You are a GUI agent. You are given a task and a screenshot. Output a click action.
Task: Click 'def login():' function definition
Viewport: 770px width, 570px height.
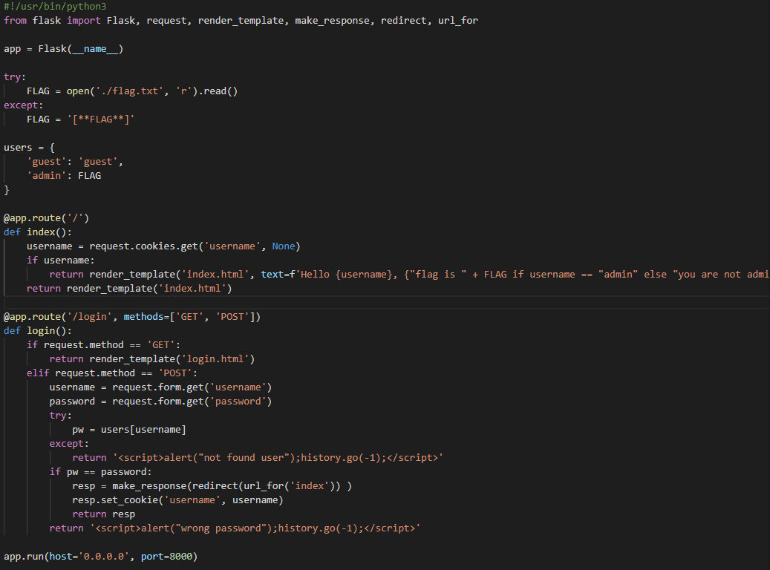(x=37, y=331)
